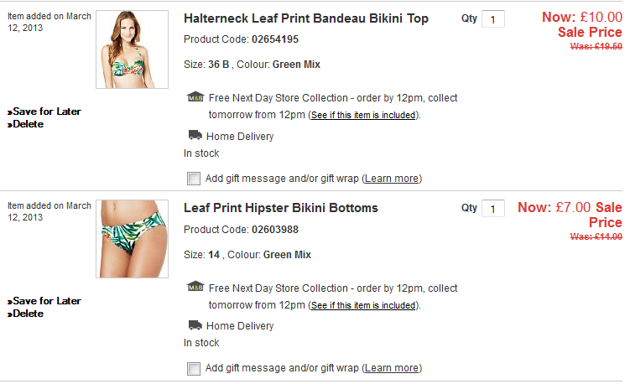Click M&S store collection icon for bikini top
This screenshot has height=384, width=630.
tap(195, 98)
